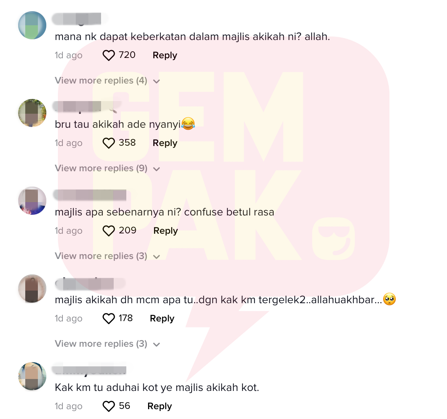Open avatar of 'Kak km tu aduhai' commenter
447x419 pixels.
(32, 376)
